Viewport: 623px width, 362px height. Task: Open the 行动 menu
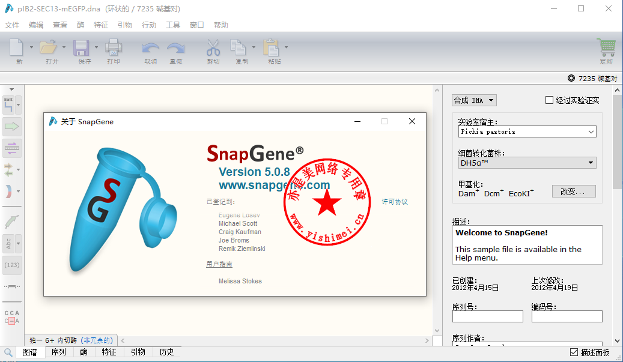(149, 25)
